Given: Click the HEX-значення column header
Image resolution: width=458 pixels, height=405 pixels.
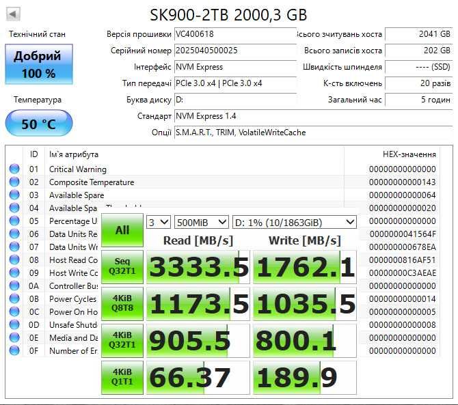Looking at the screenshot, I should click(409, 154).
